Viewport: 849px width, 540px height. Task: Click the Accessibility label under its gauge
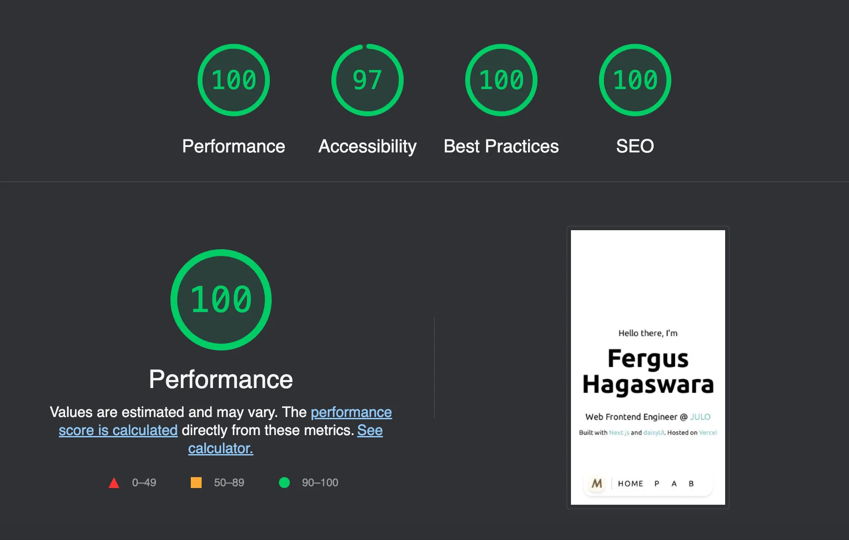[367, 146]
